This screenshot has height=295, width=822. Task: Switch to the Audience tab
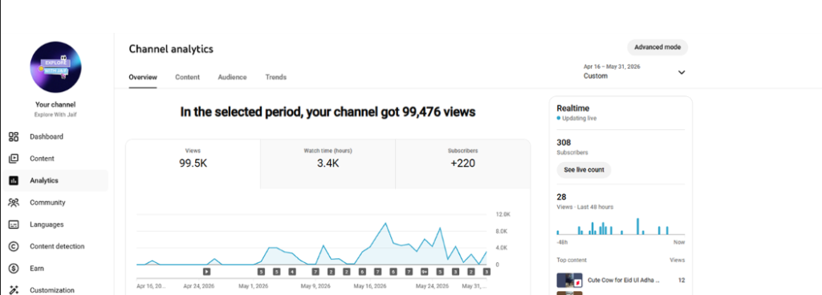[x=232, y=77]
